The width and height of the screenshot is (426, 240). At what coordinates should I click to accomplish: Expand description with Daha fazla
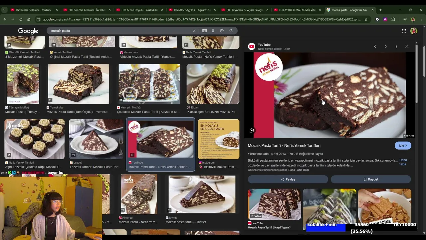[x=405, y=162]
